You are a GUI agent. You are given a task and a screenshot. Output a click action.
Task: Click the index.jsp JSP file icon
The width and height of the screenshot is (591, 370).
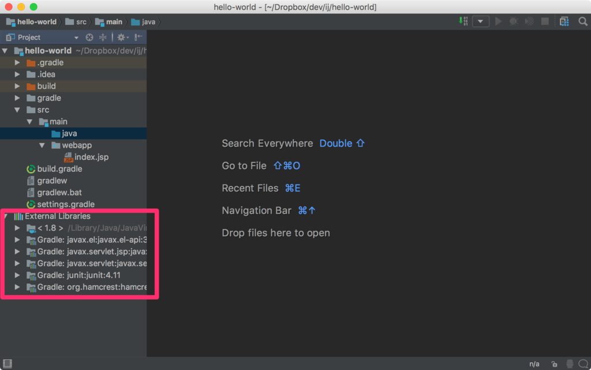click(x=68, y=157)
